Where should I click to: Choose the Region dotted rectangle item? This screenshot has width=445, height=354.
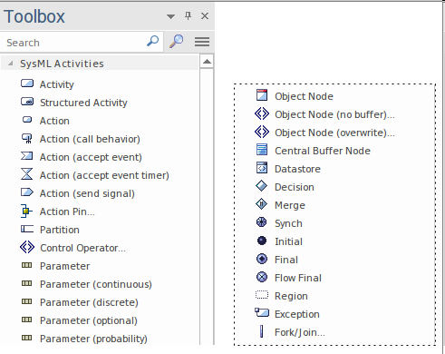[x=282, y=296]
